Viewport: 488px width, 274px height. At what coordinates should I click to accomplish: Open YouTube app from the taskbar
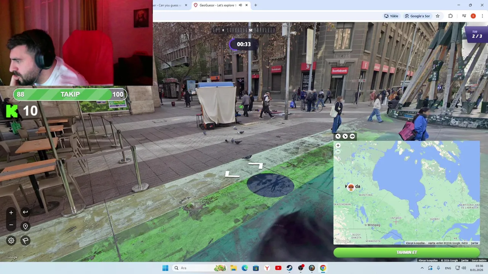[278, 268]
